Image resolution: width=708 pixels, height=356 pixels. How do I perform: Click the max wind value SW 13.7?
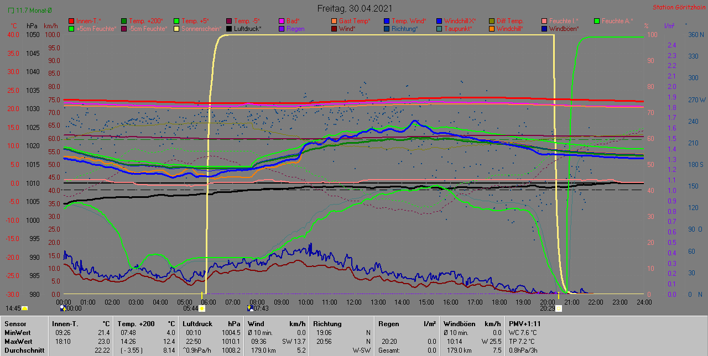tap(294, 342)
